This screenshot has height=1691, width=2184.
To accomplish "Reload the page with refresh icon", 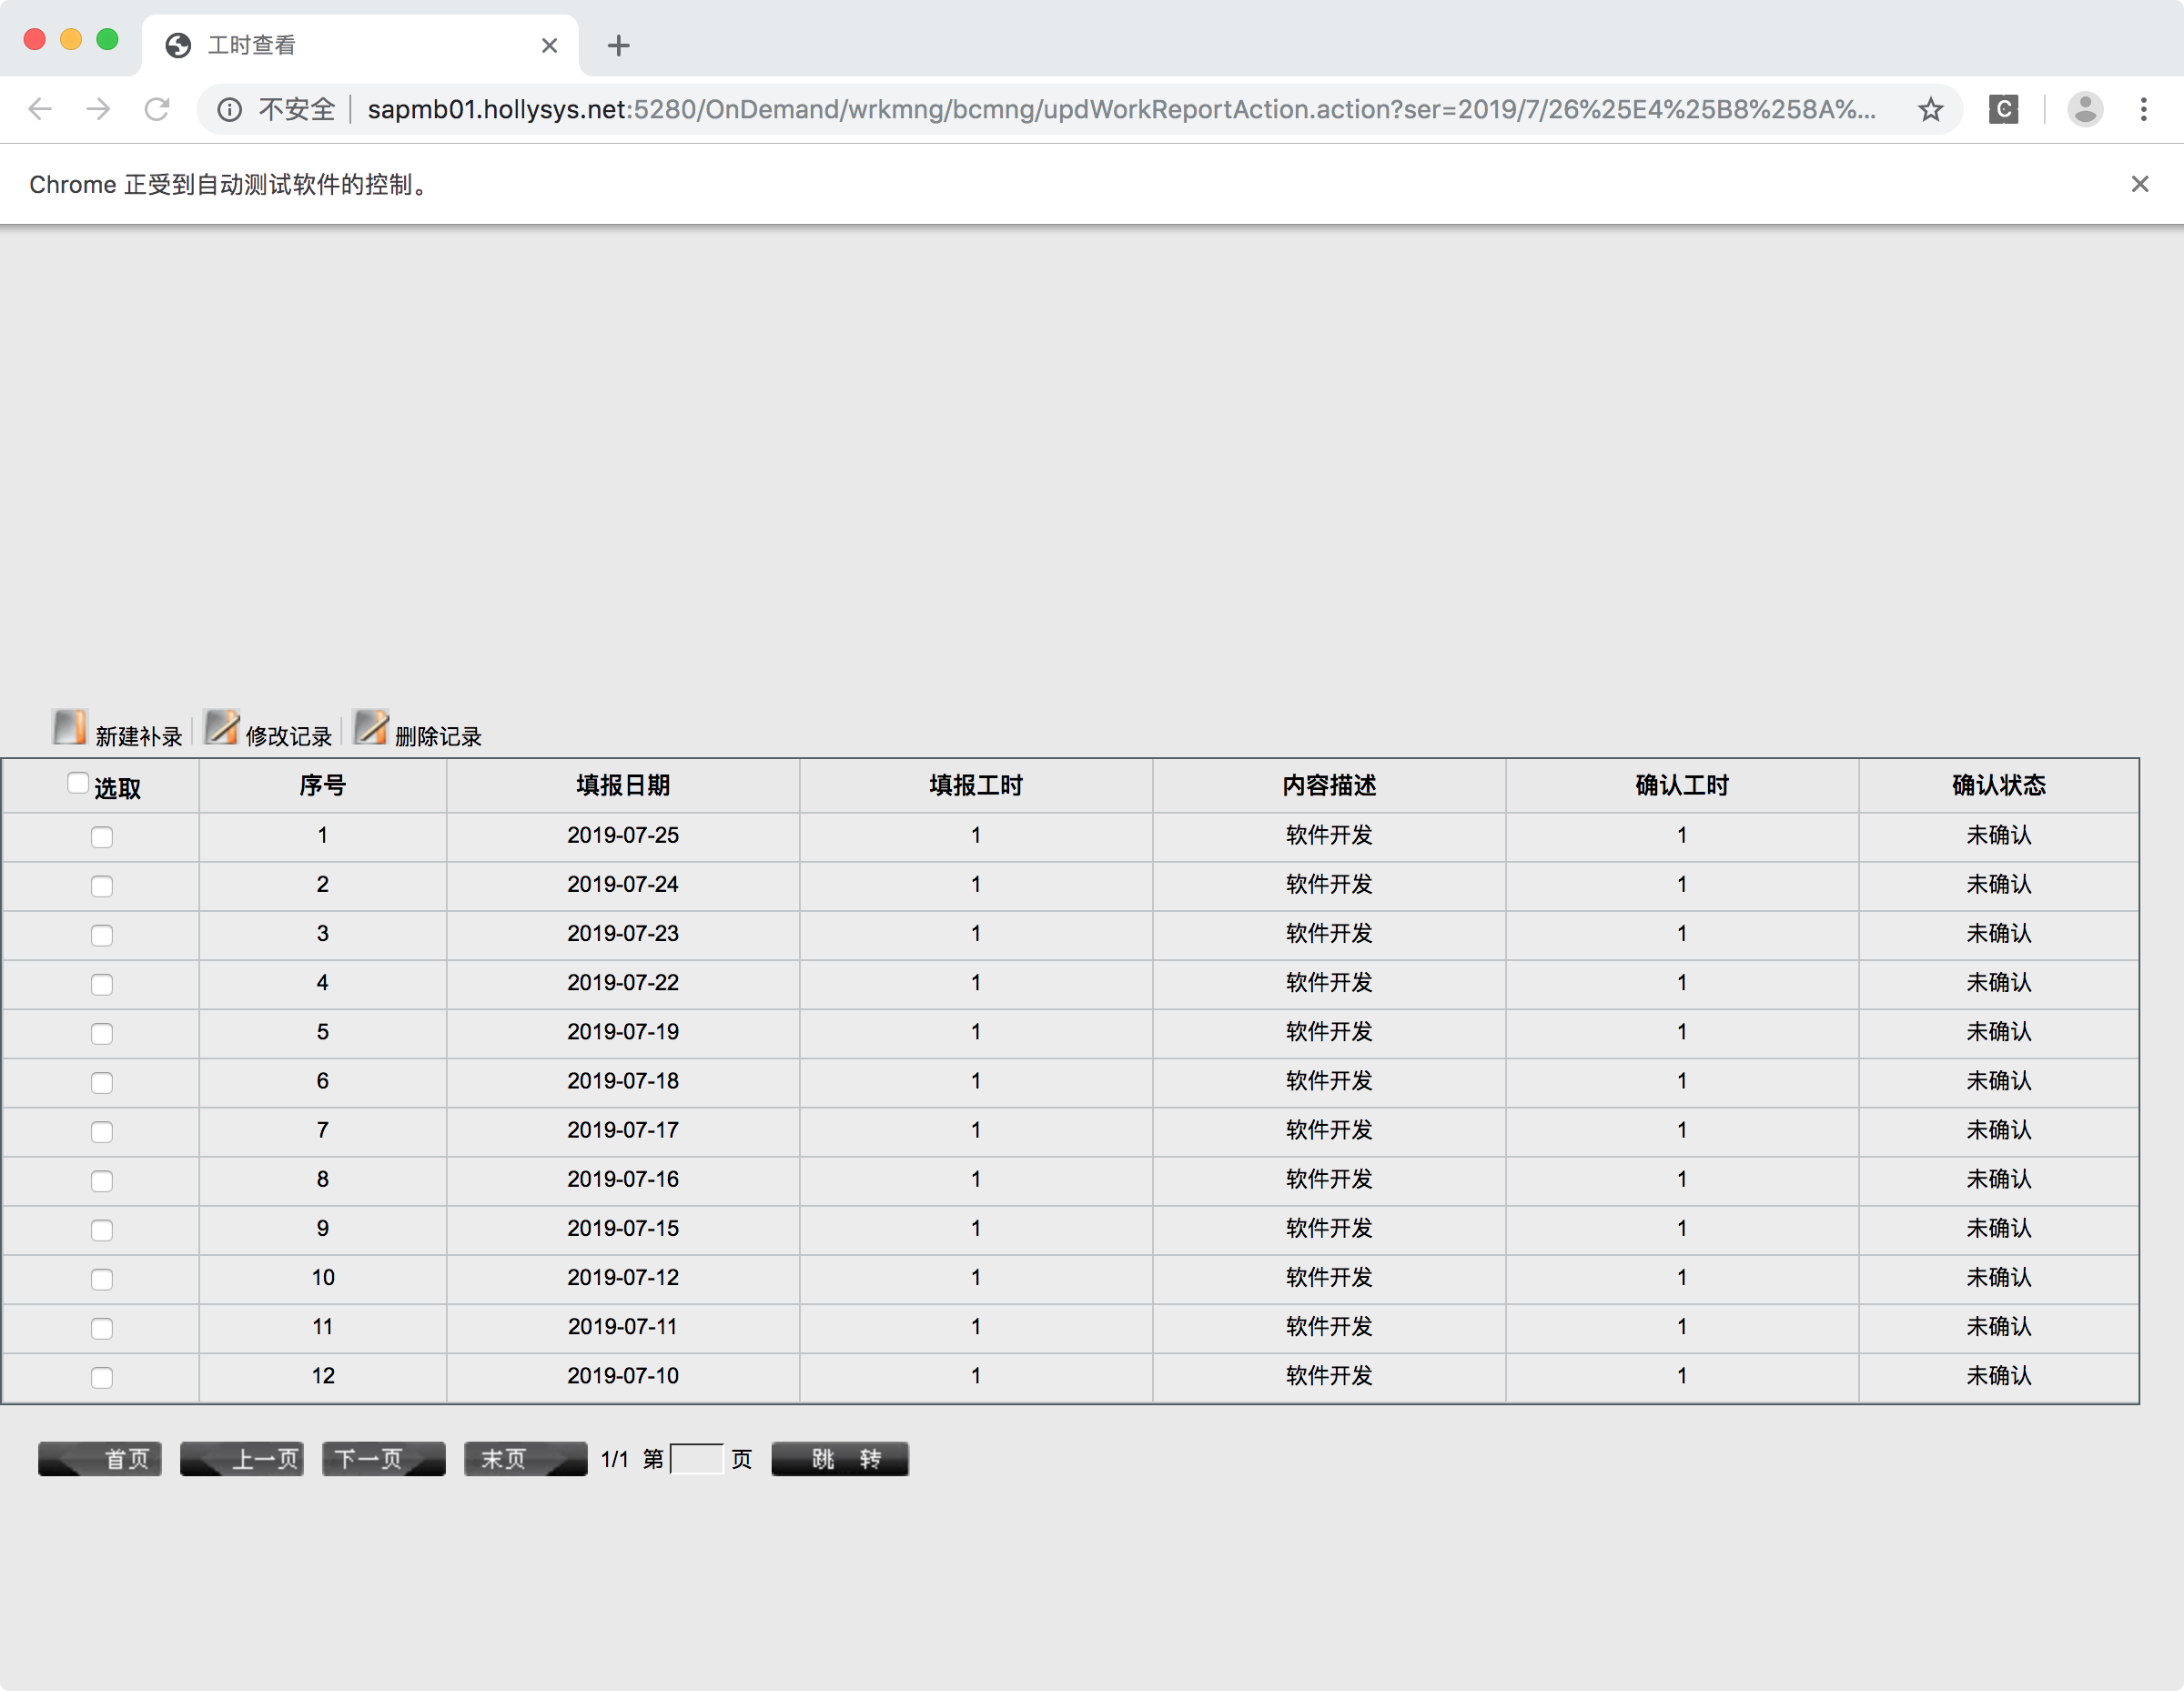I will (x=157, y=109).
